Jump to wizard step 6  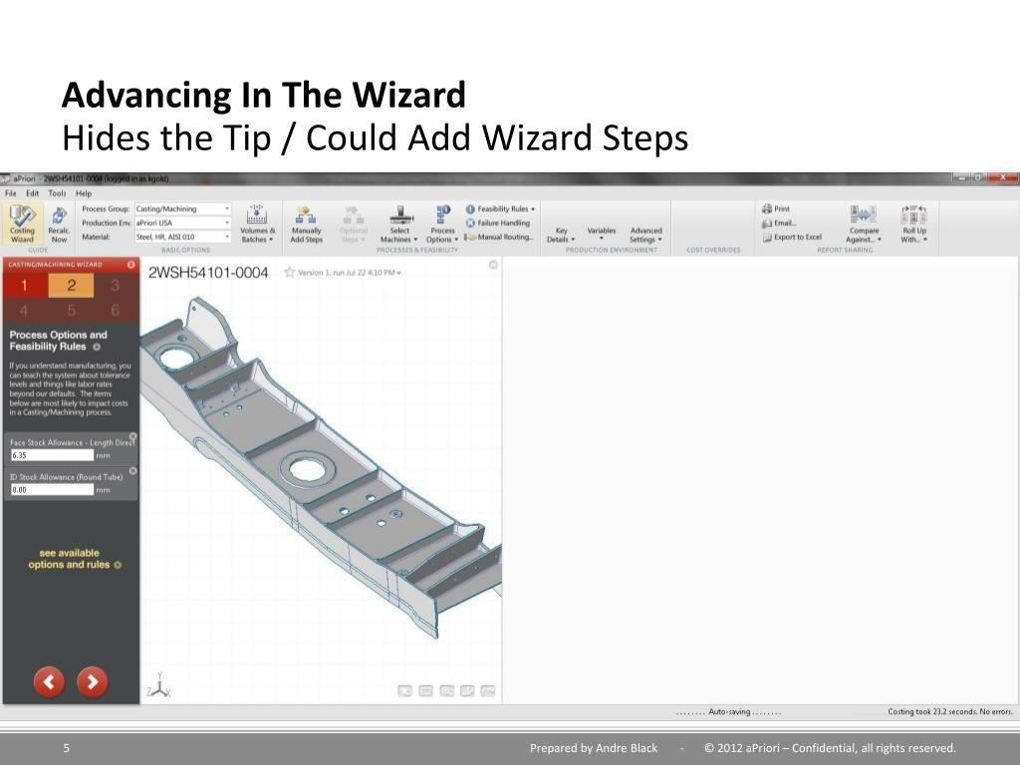tap(116, 311)
